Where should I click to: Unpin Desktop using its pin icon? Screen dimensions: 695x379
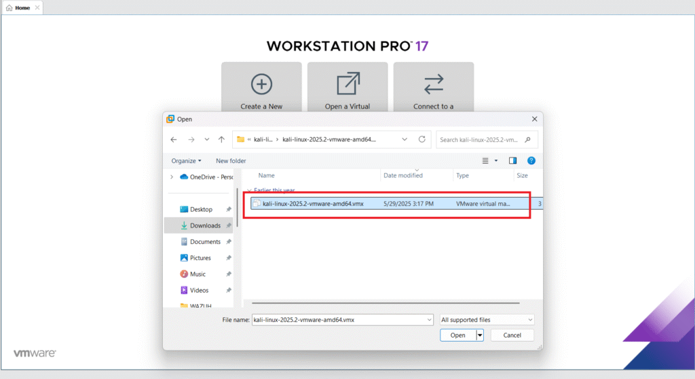click(x=229, y=209)
